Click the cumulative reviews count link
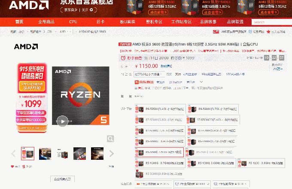This screenshot has height=189, width=292. pos(277,69)
